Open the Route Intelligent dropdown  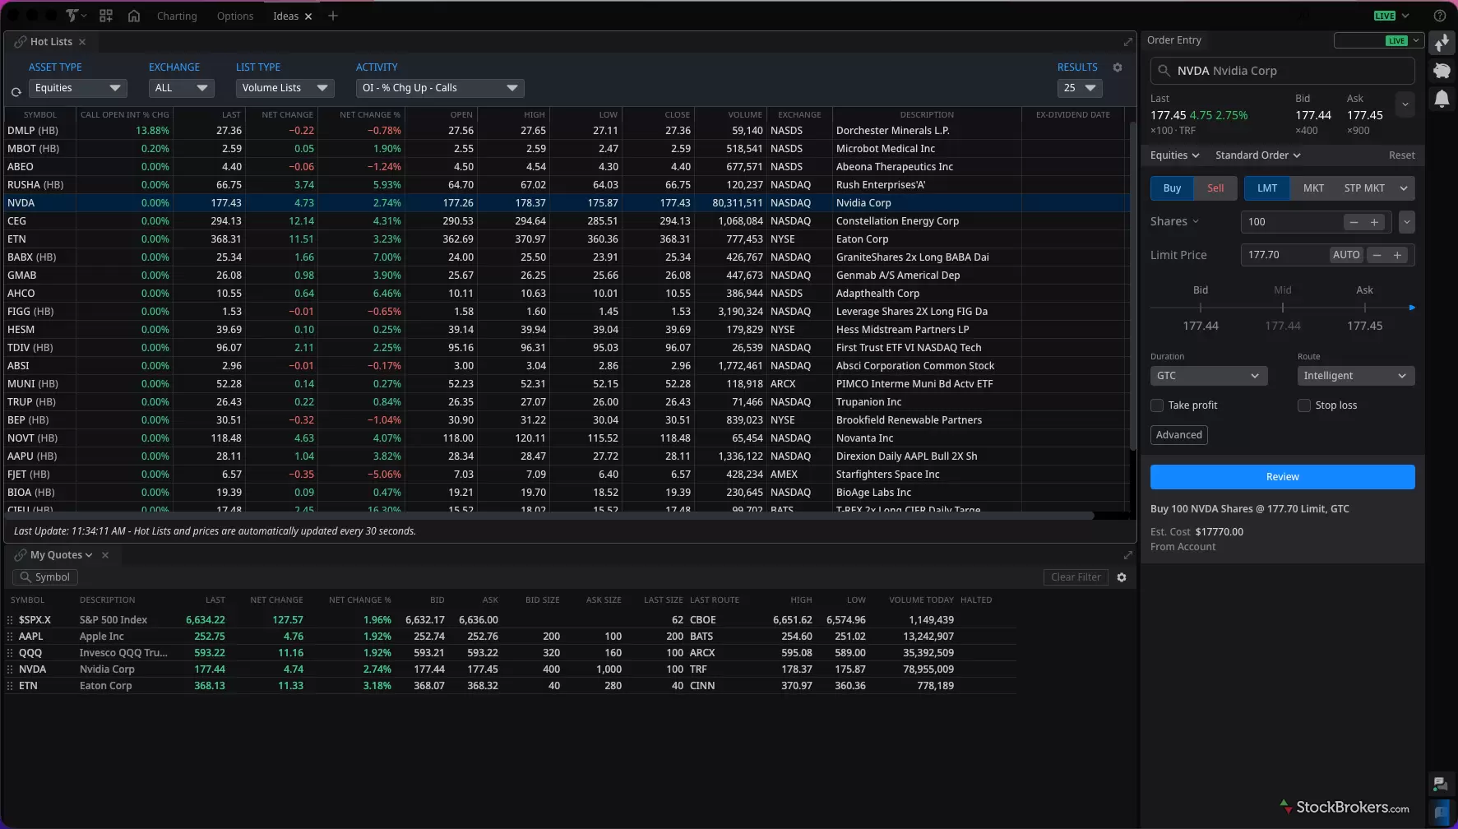1355,376
